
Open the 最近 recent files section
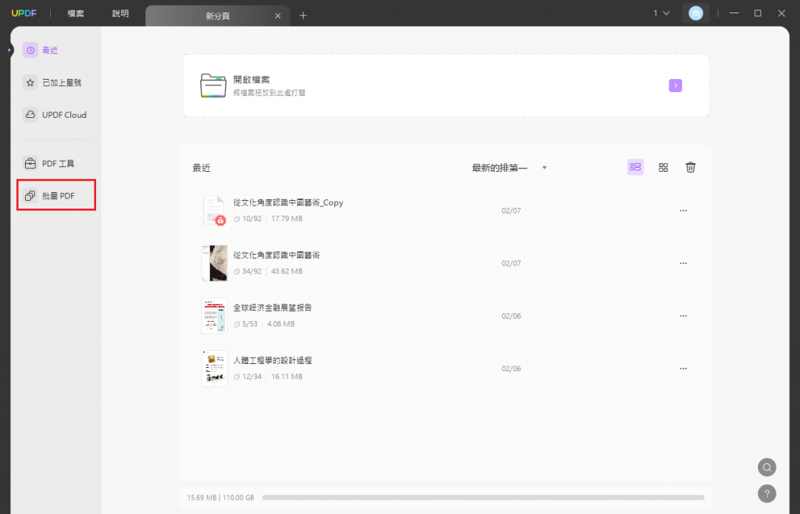pos(41,51)
